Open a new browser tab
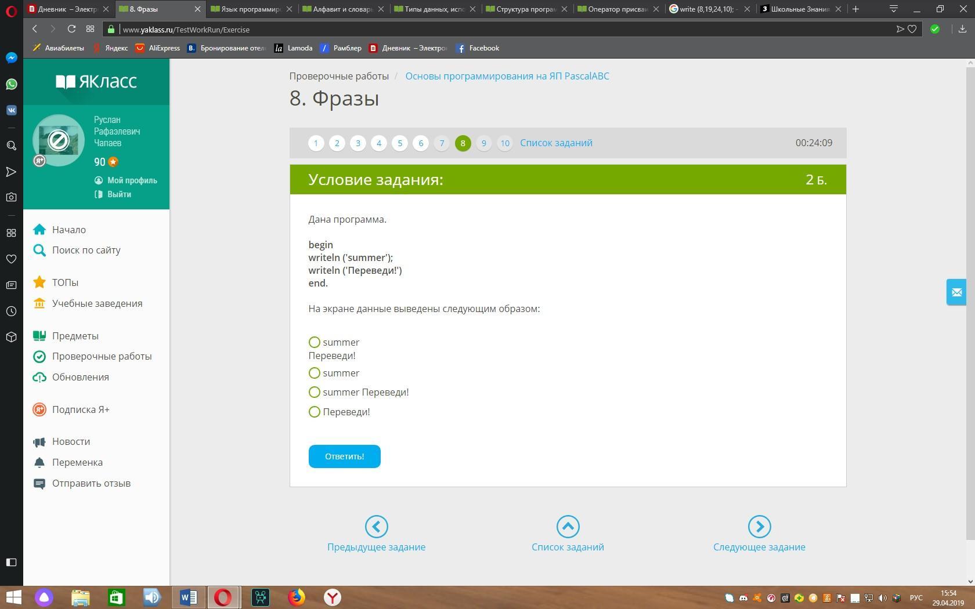This screenshot has height=609, width=975. click(x=855, y=9)
